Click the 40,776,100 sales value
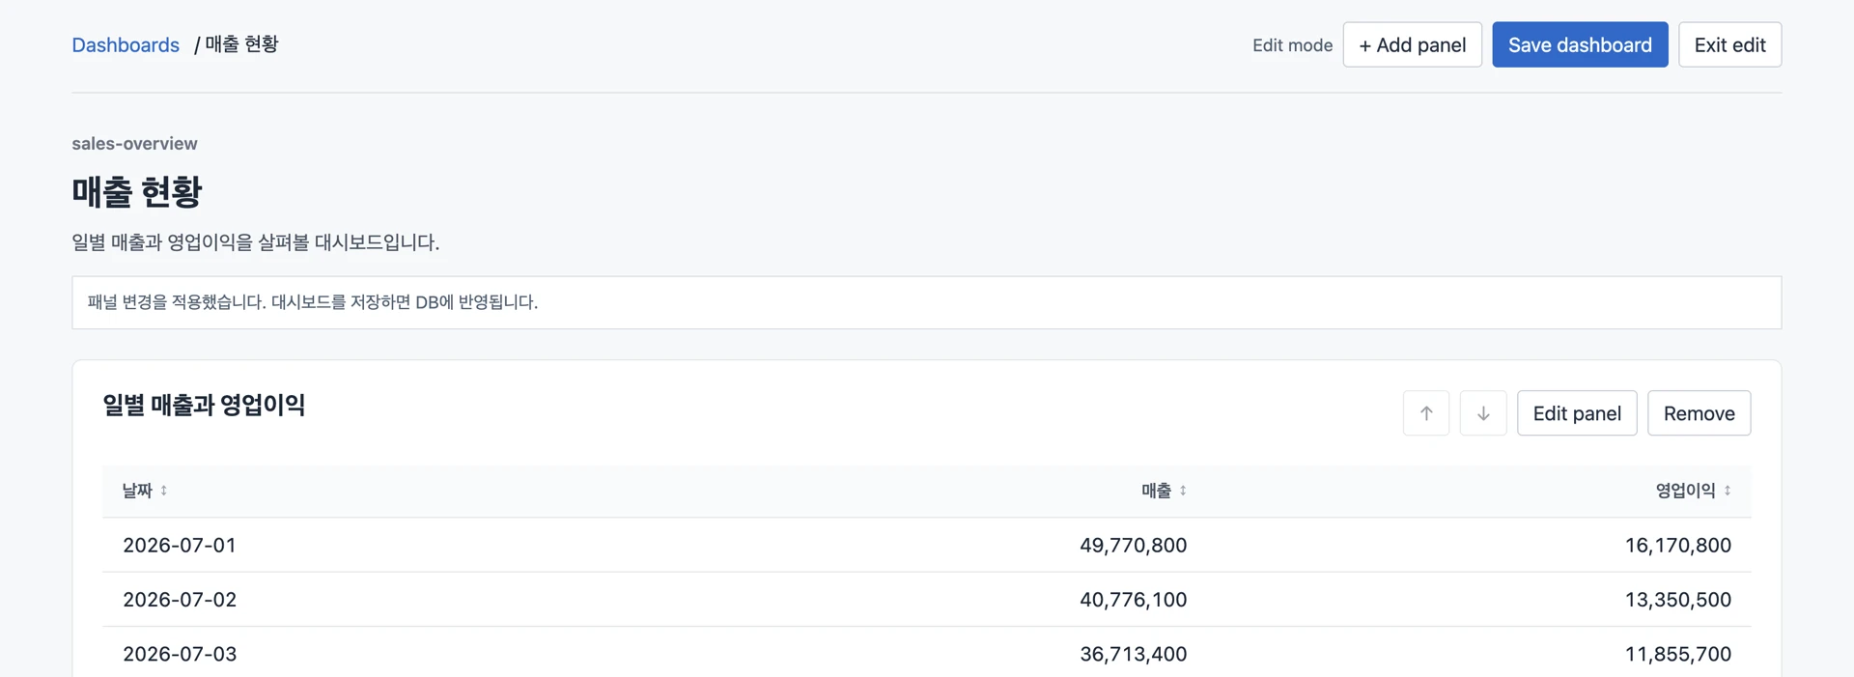The image size is (1854, 677). pyautogui.click(x=1133, y=600)
